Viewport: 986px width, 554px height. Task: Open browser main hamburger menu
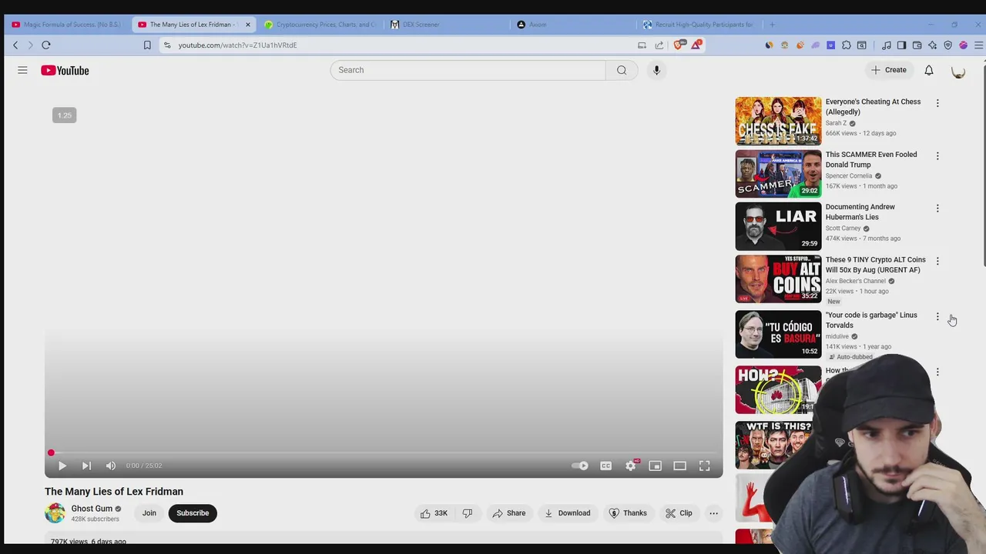coord(978,45)
